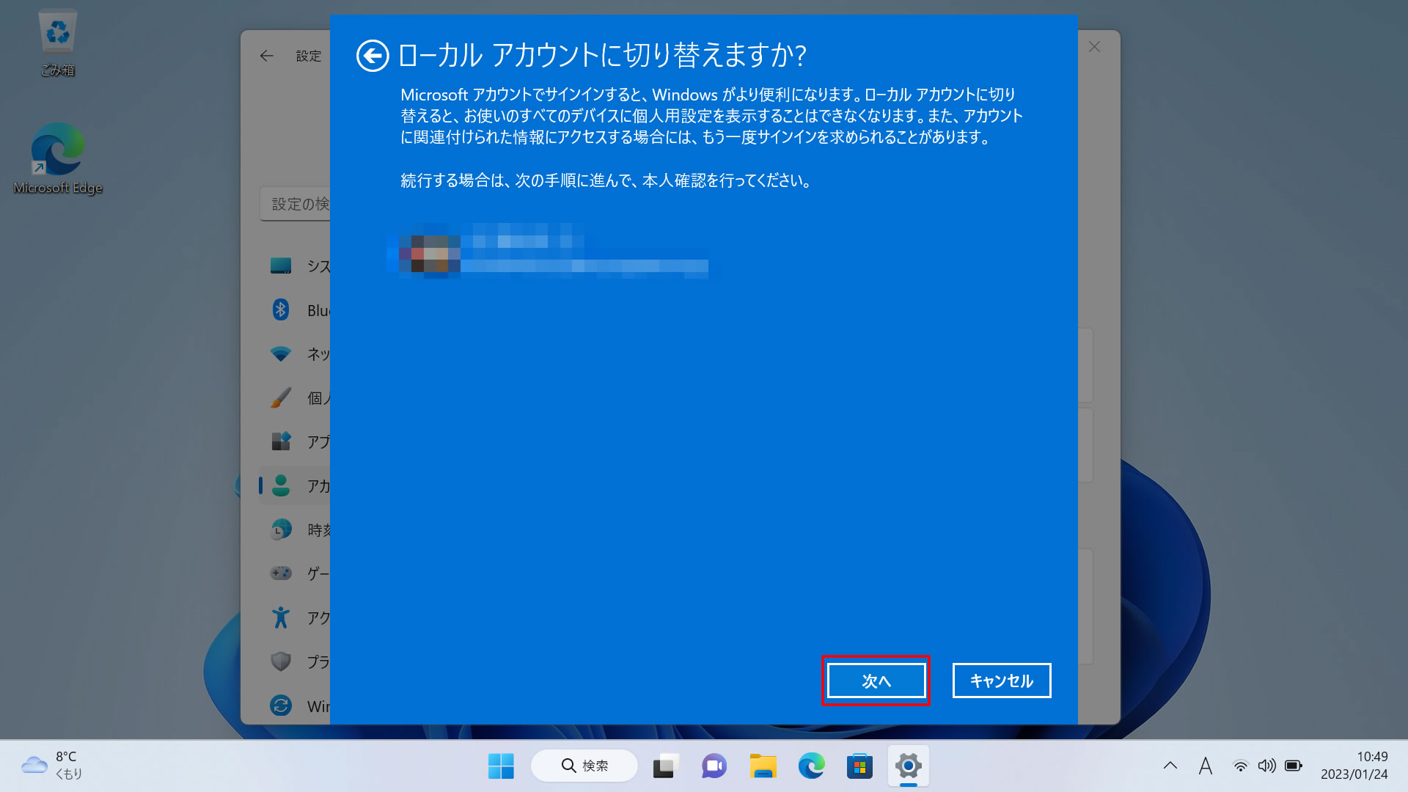Click the 設定 title in Settings window
Image resolution: width=1408 pixels, height=792 pixels.
pyautogui.click(x=309, y=56)
